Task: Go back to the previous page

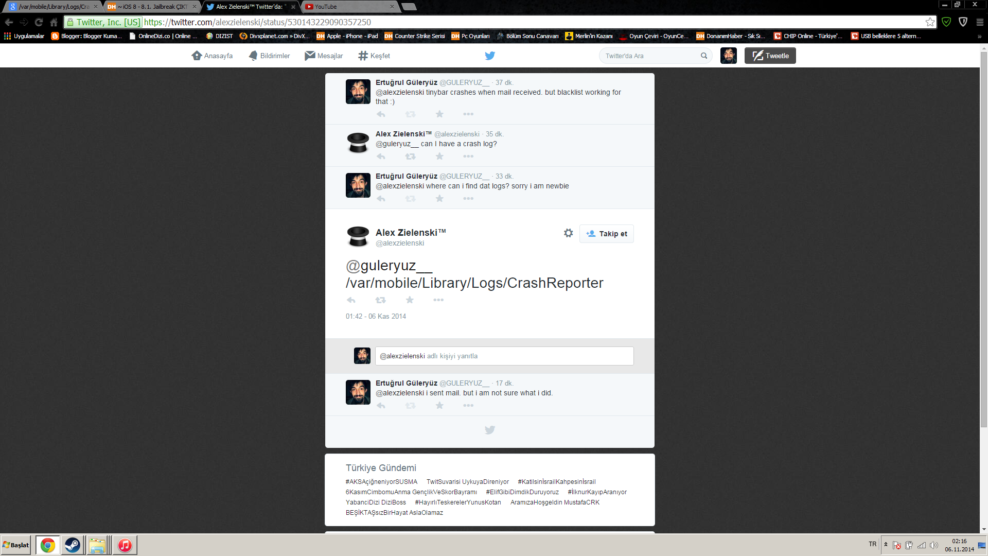Action: coord(9,22)
